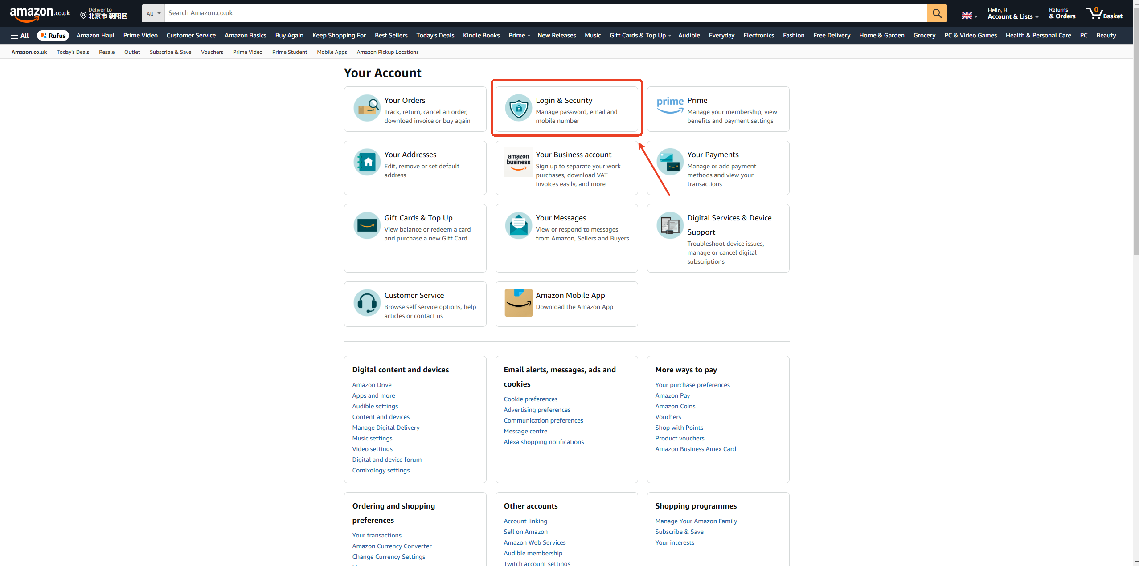Click the Your Addresses house icon
Viewport: 1139px width, 566px height.
tap(367, 162)
